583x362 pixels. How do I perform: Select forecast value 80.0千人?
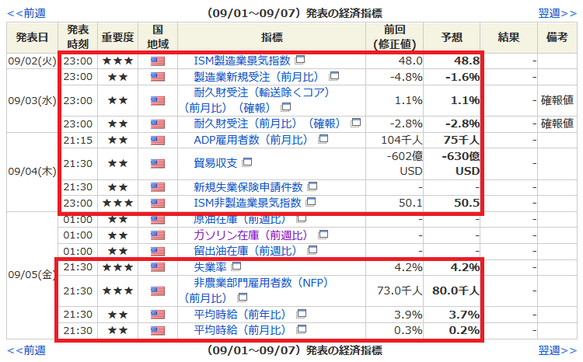click(456, 291)
